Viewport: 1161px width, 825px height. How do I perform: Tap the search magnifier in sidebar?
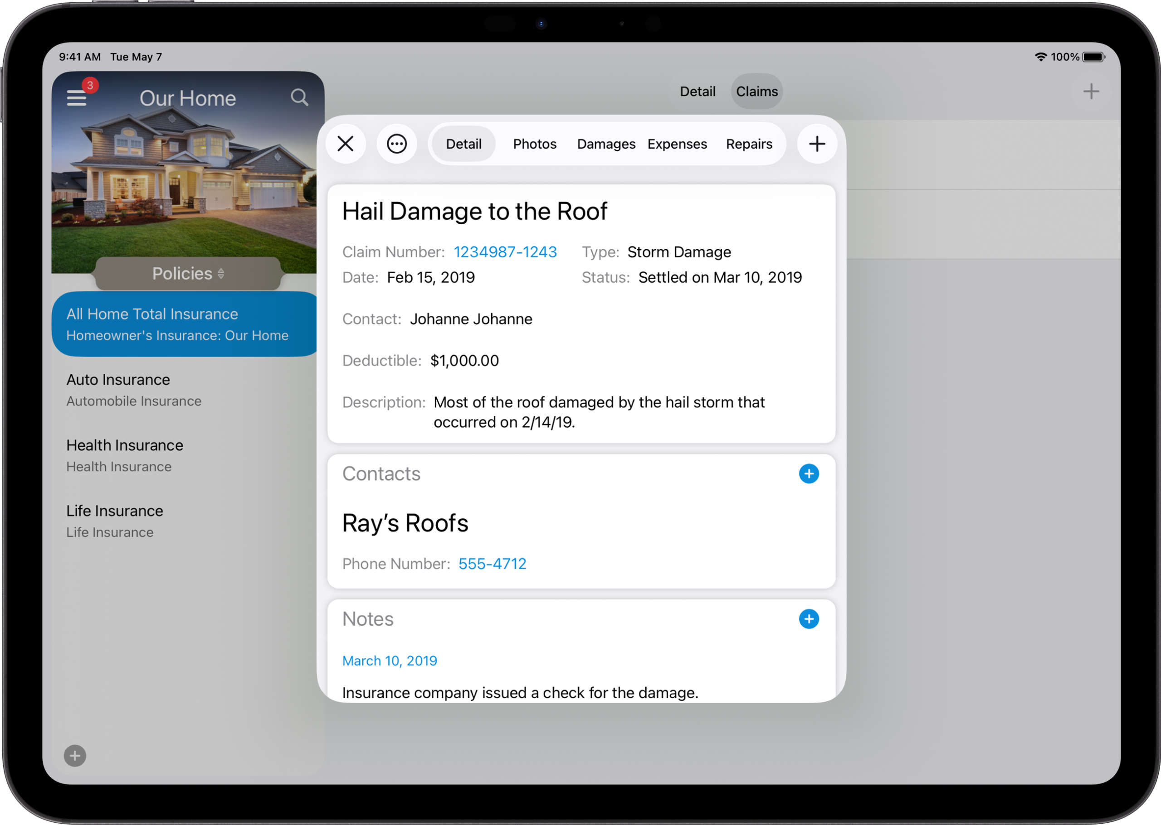click(x=299, y=97)
